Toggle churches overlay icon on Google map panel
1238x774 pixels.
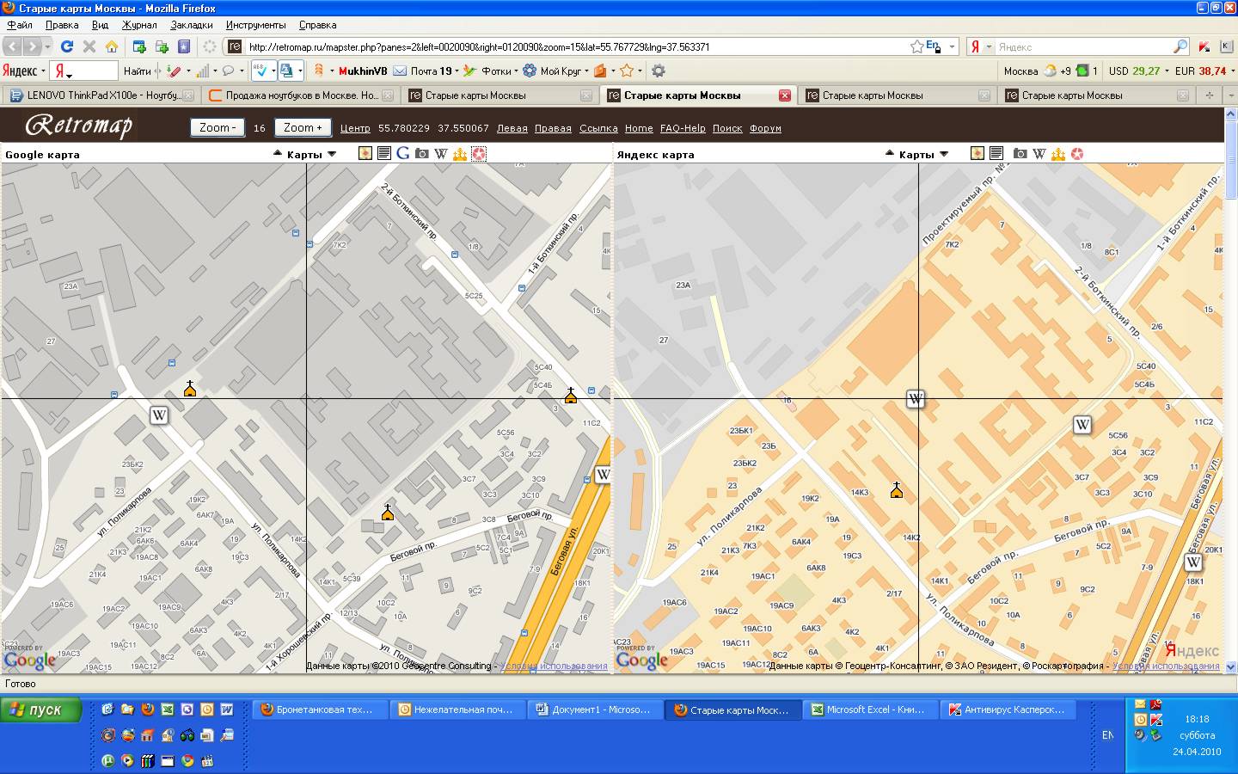(x=459, y=154)
